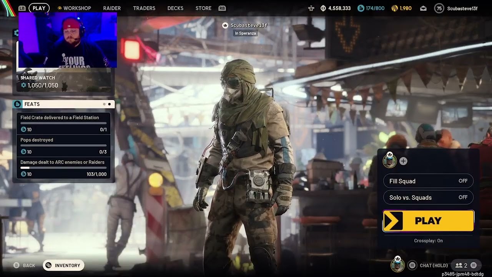Viewport: 492px width, 277px height.
Task: Add a squad member with the plus icon
Action: click(403, 161)
